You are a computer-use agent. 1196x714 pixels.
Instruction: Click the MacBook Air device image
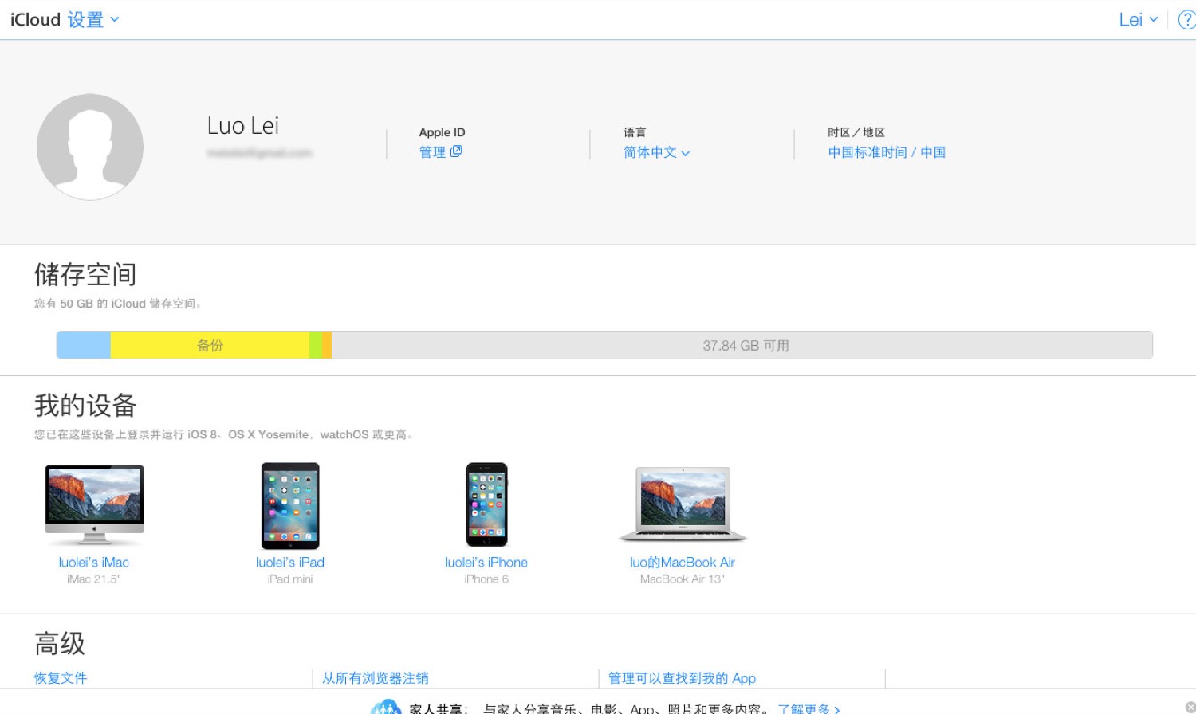pyautogui.click(x=683, y=504)
